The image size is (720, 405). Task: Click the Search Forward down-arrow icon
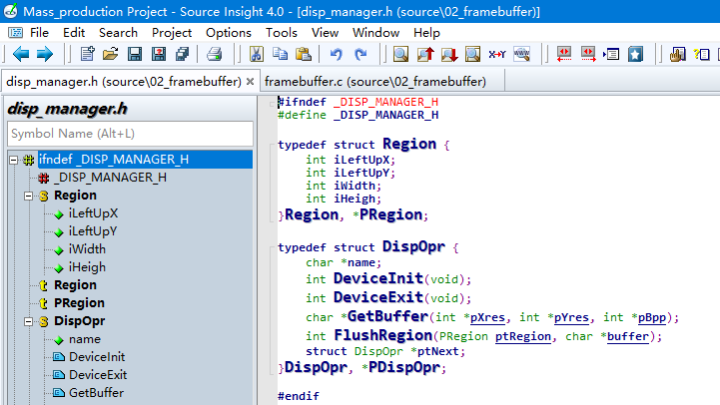point(449,54)
